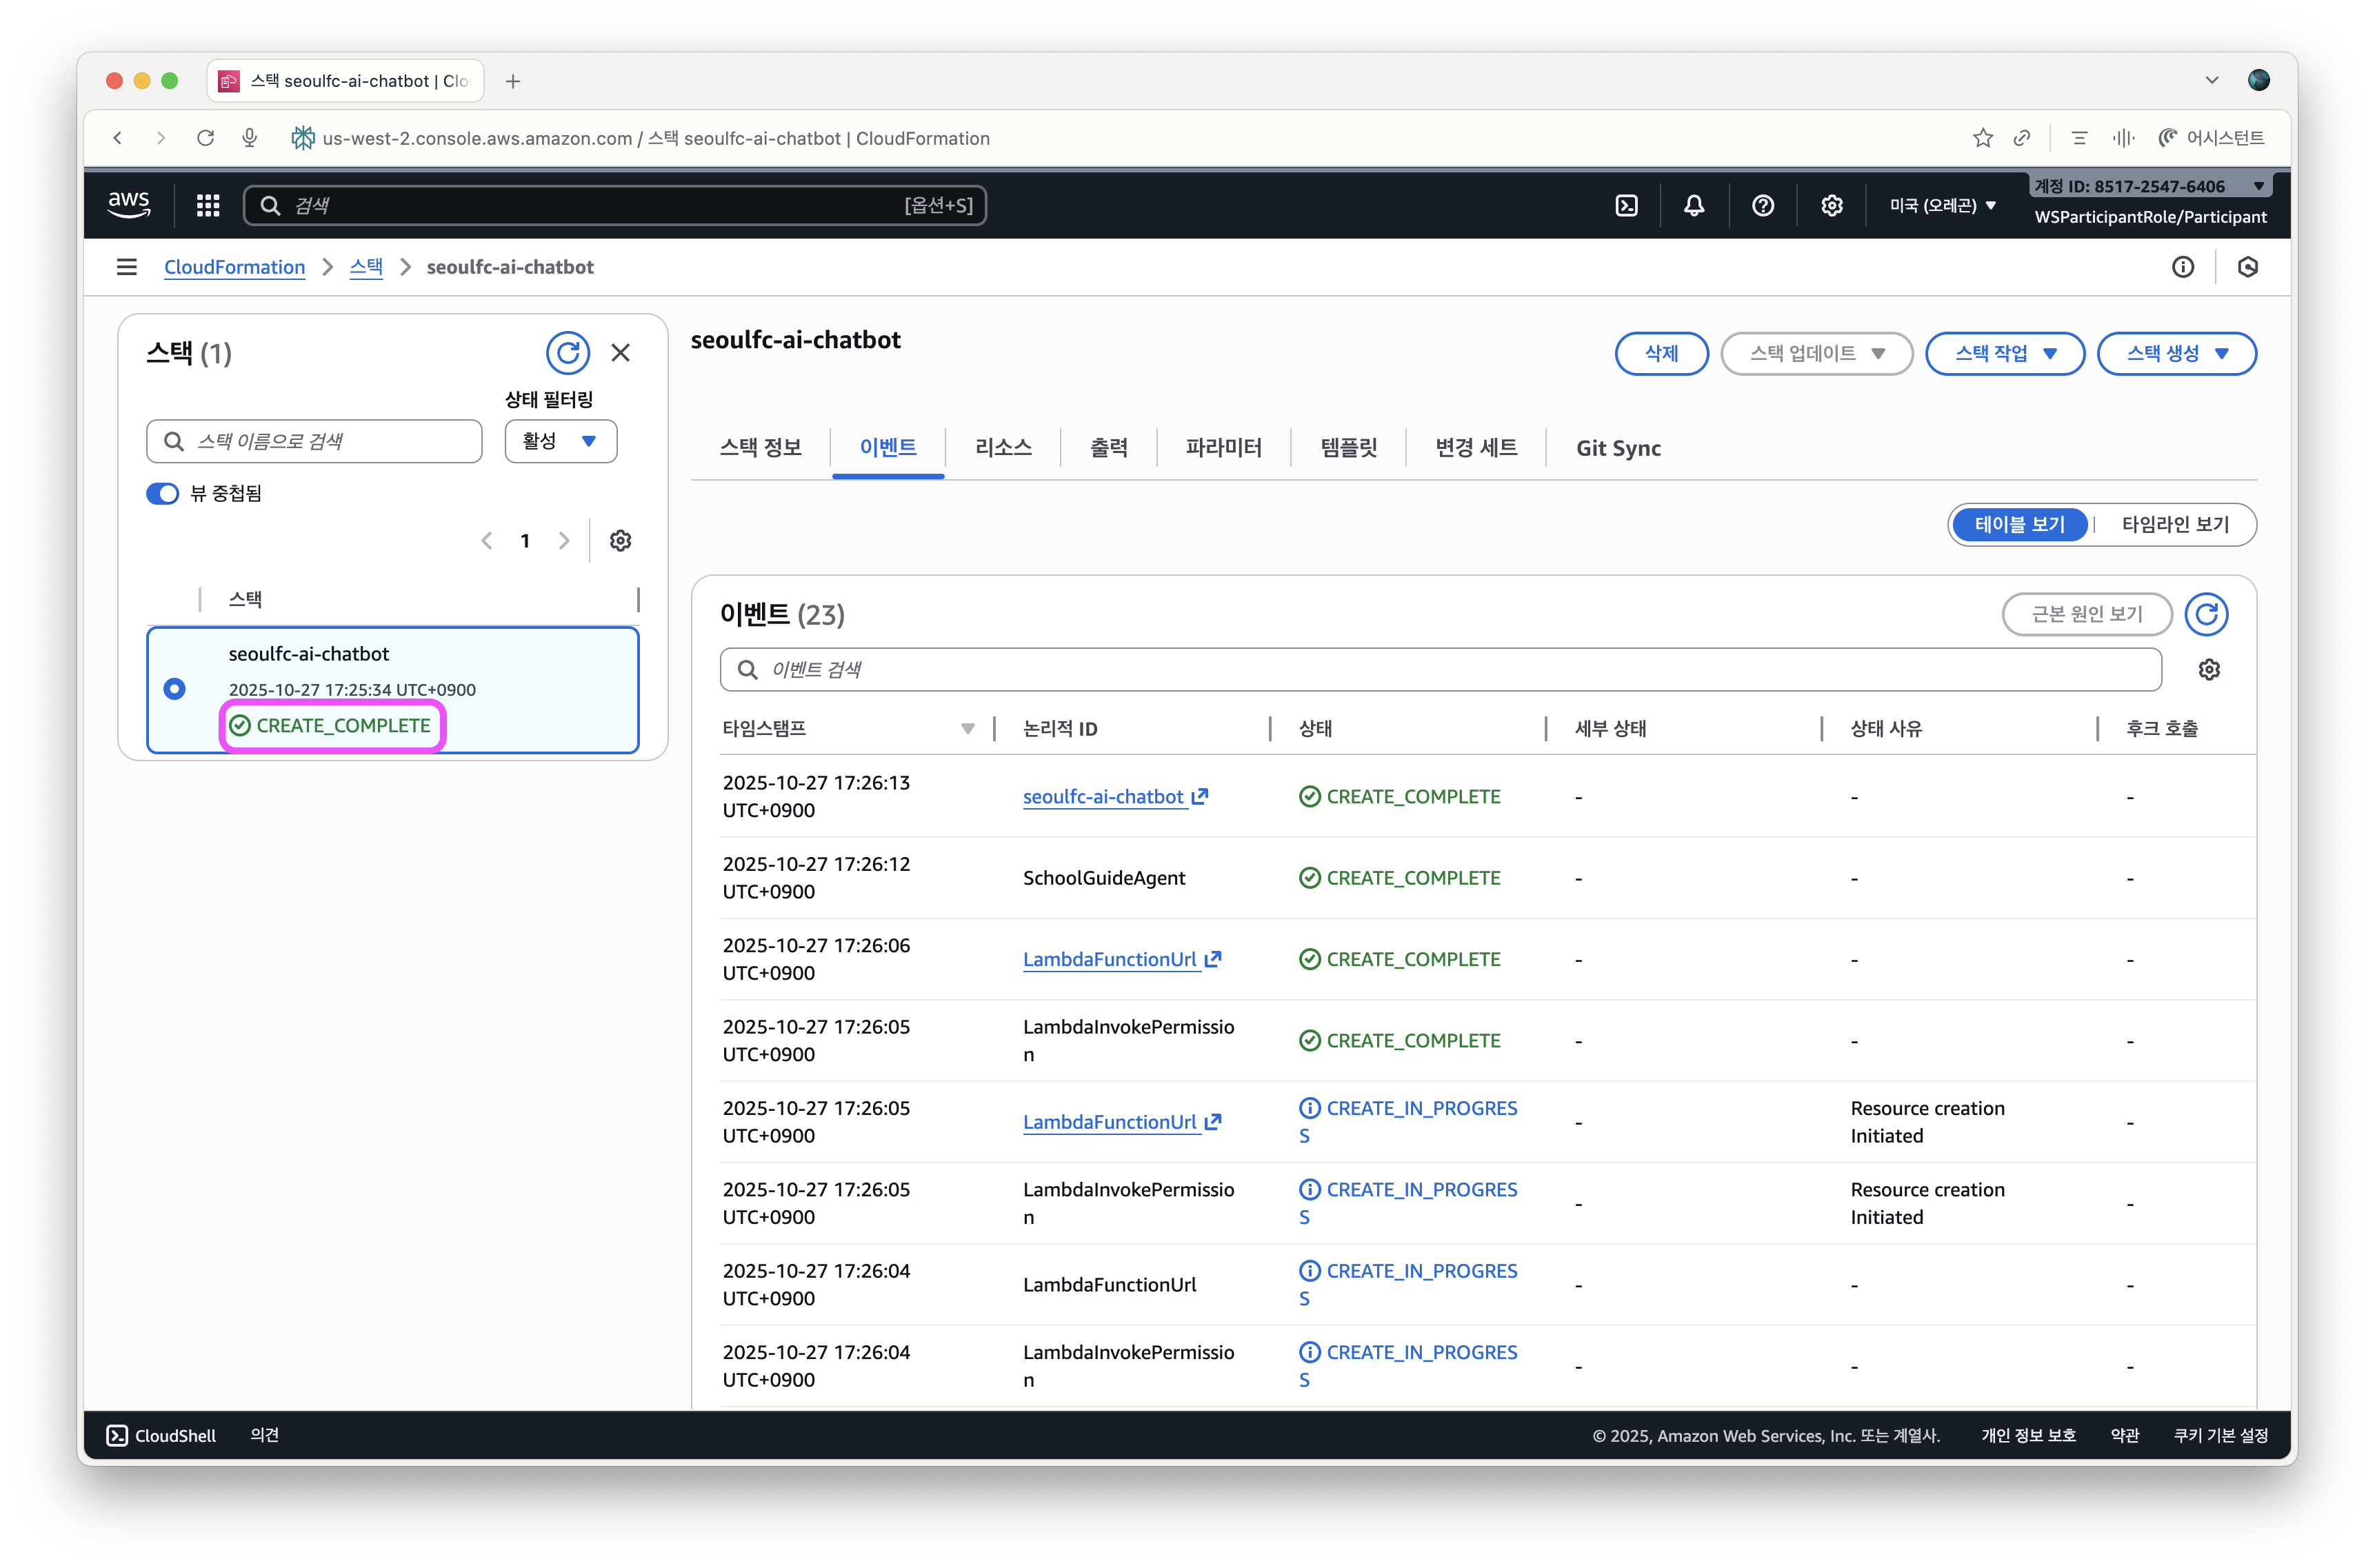Go to the stacks breadcrumb link
Viewport: 2375px width, 1568px height.
pyautogui.click(x=366, y=267)
